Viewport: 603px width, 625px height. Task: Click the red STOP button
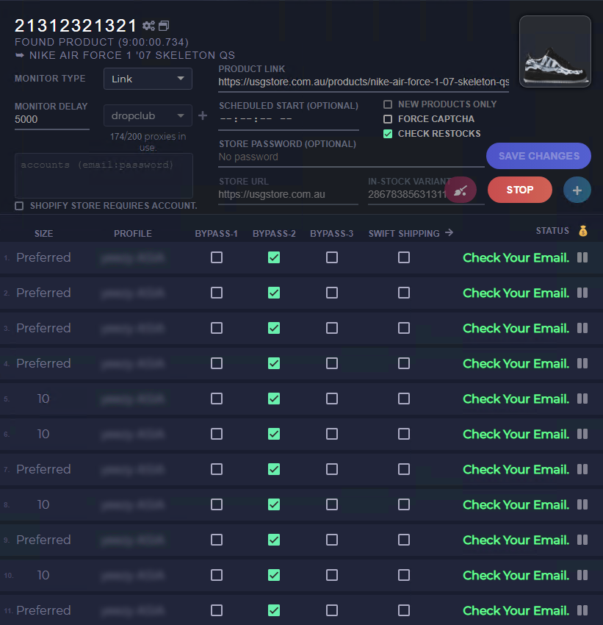520,190
